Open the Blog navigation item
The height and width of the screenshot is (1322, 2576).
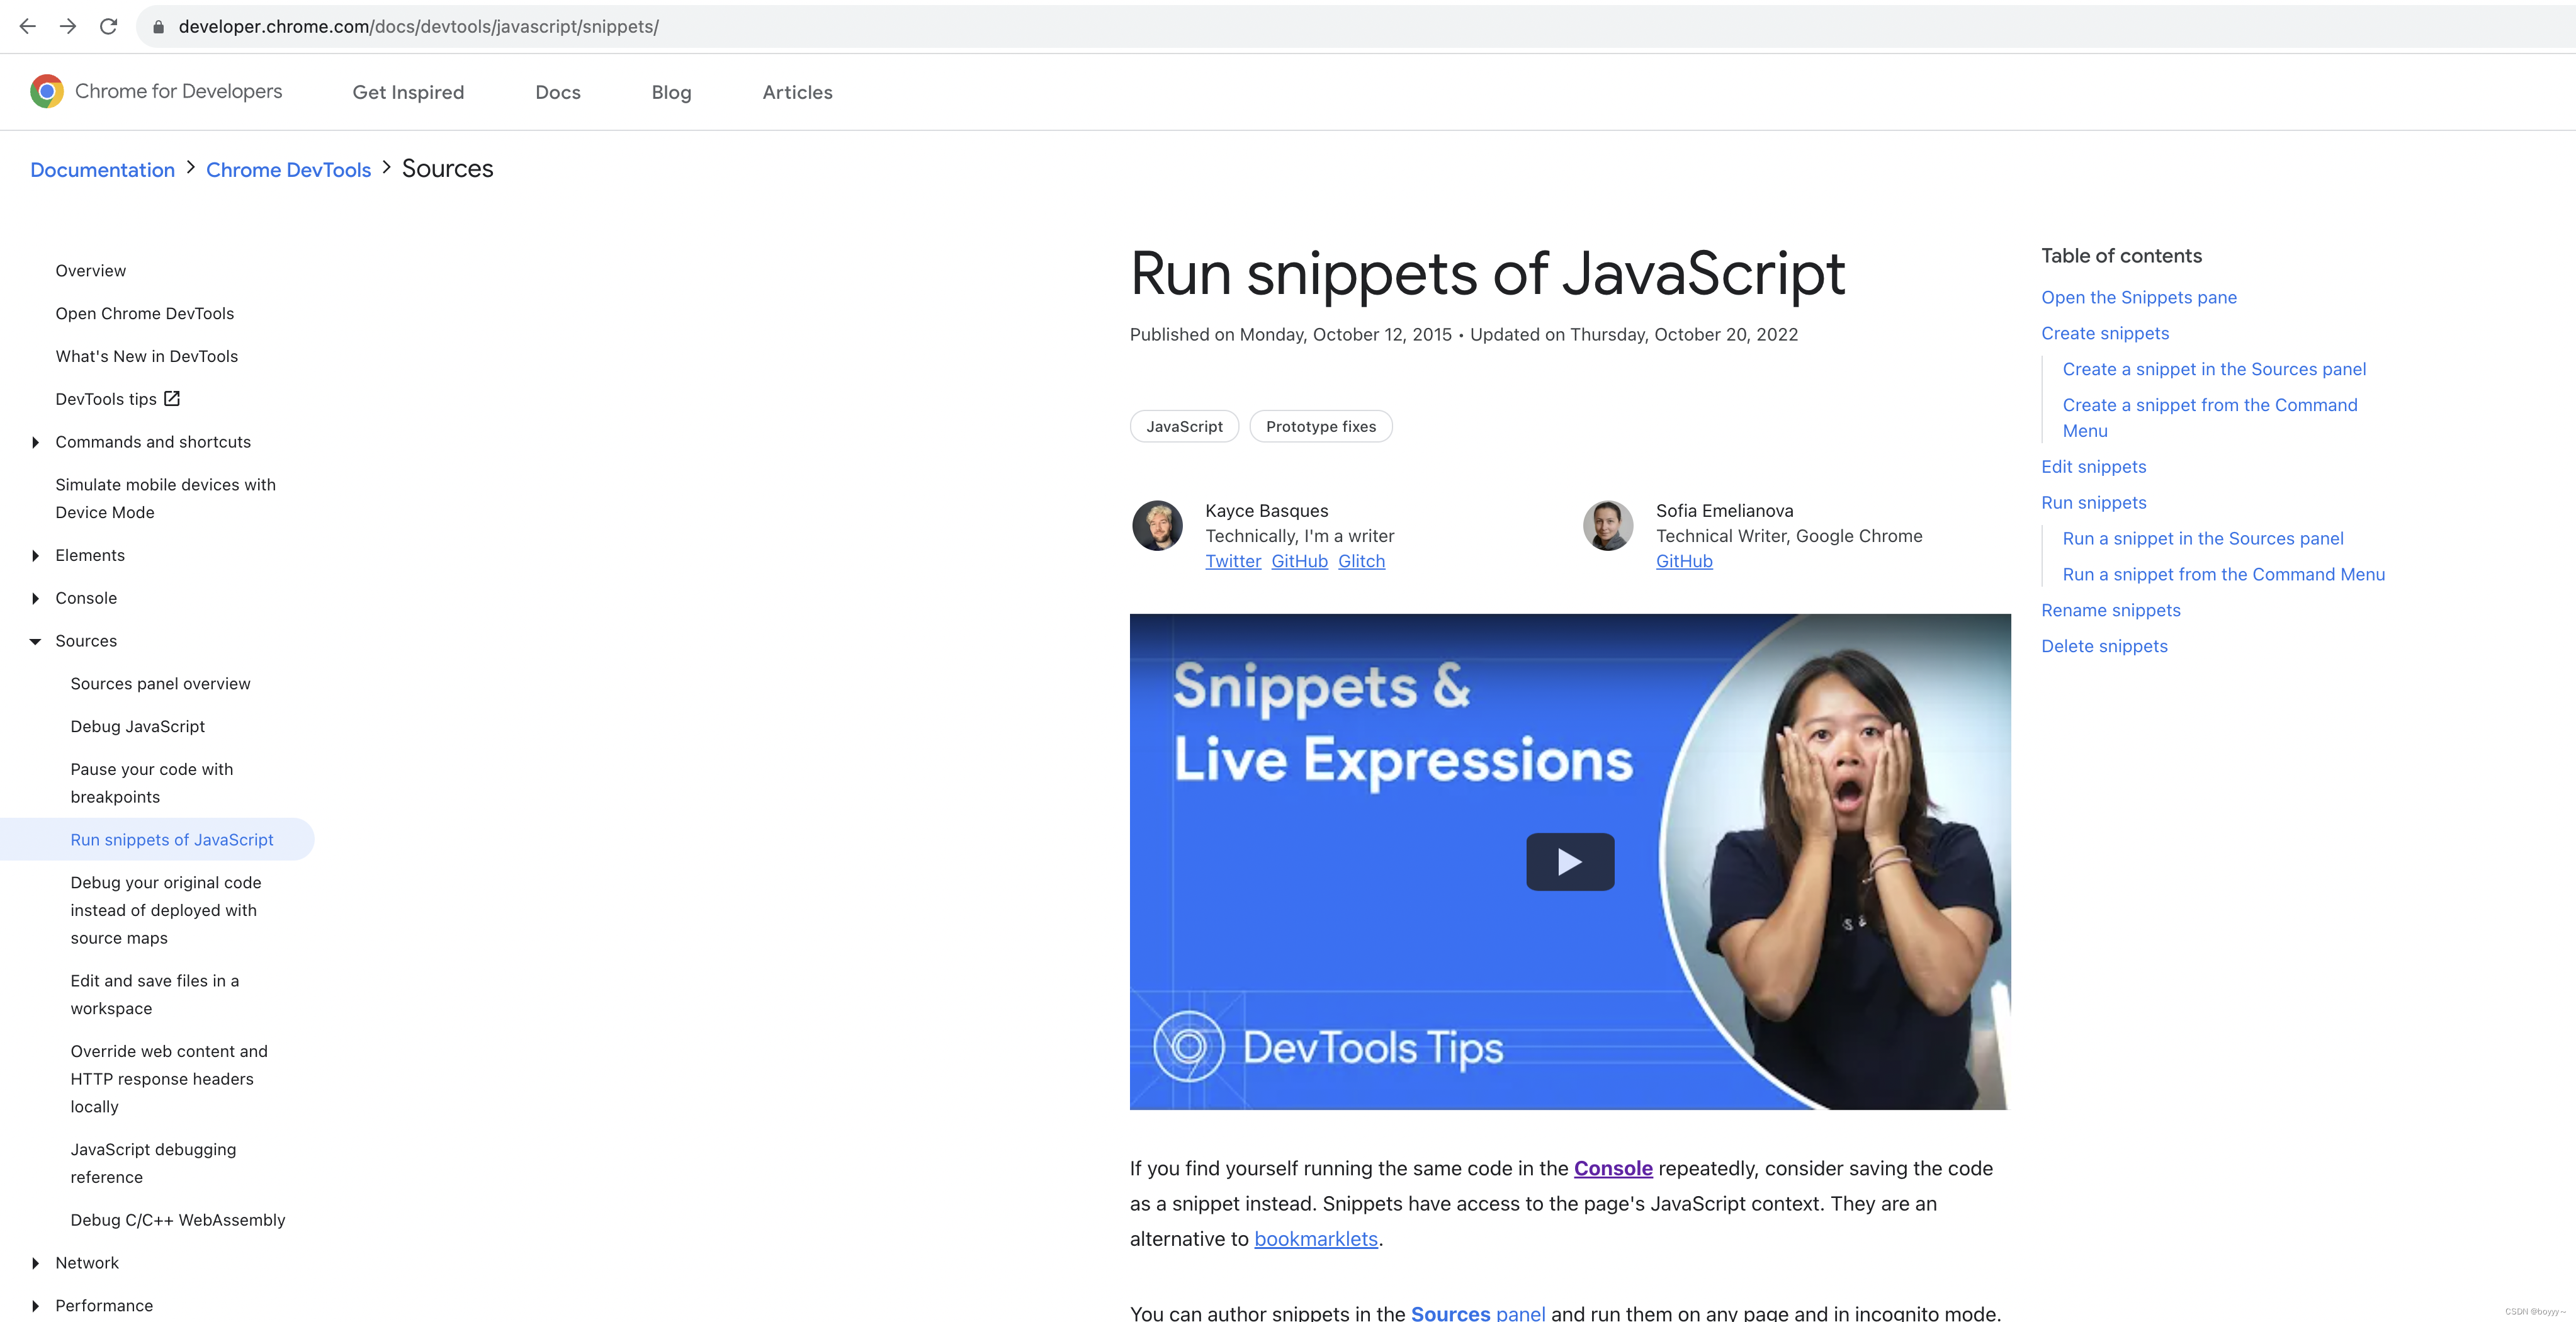coord(671,92)
